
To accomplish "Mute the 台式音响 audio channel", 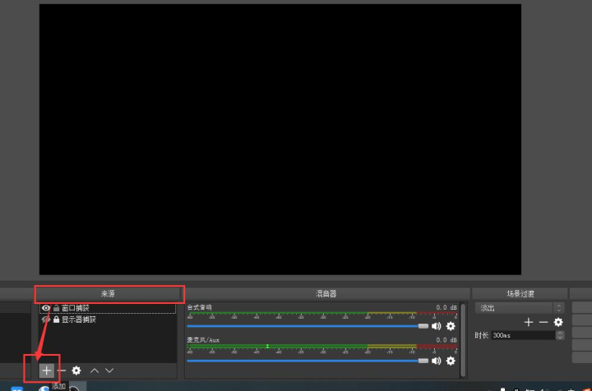I will pos(436,326).
